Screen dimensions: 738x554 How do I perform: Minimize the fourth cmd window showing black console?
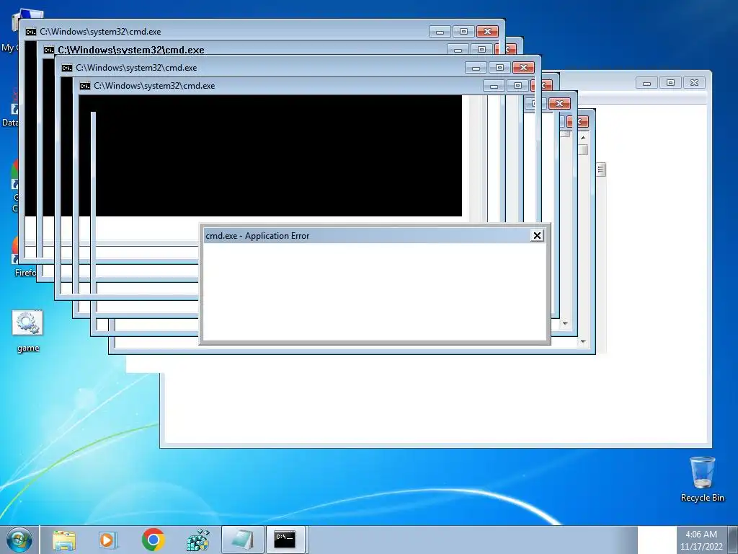click(494, 86)
